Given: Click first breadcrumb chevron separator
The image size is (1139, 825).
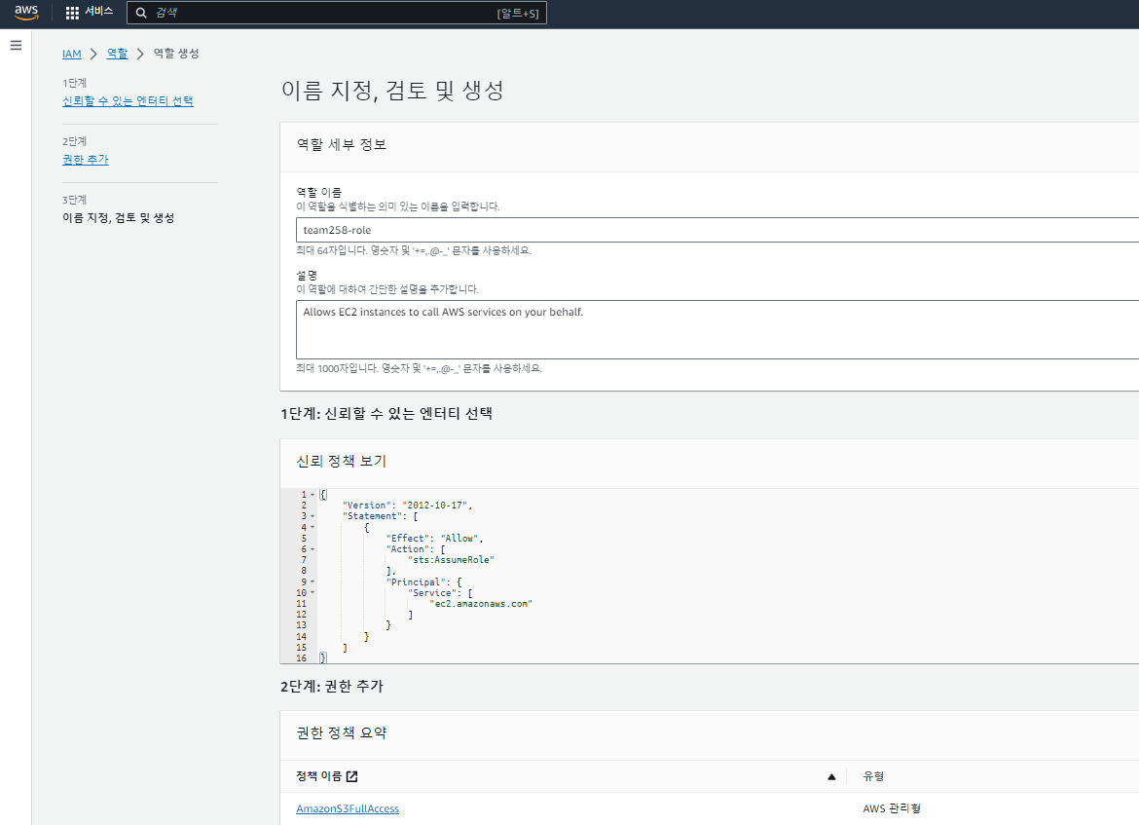Looking at the screenshot, I should 93,54.
